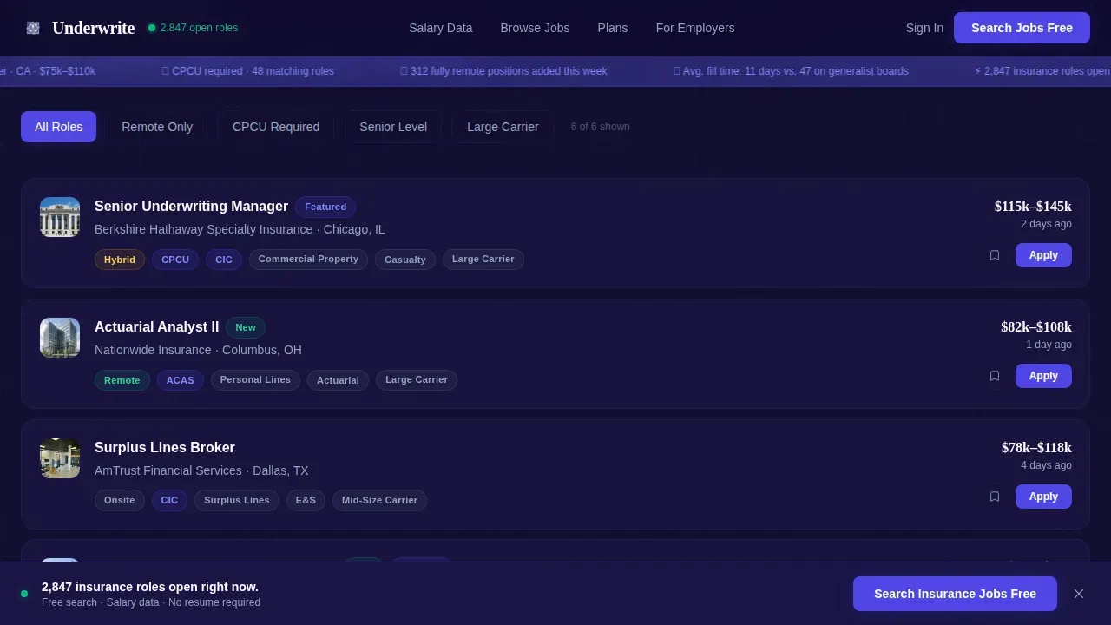Viewport: 1111px width, 625px height.
Task: Dismiss the bottom banner with X
Action: click(1079, 594)
